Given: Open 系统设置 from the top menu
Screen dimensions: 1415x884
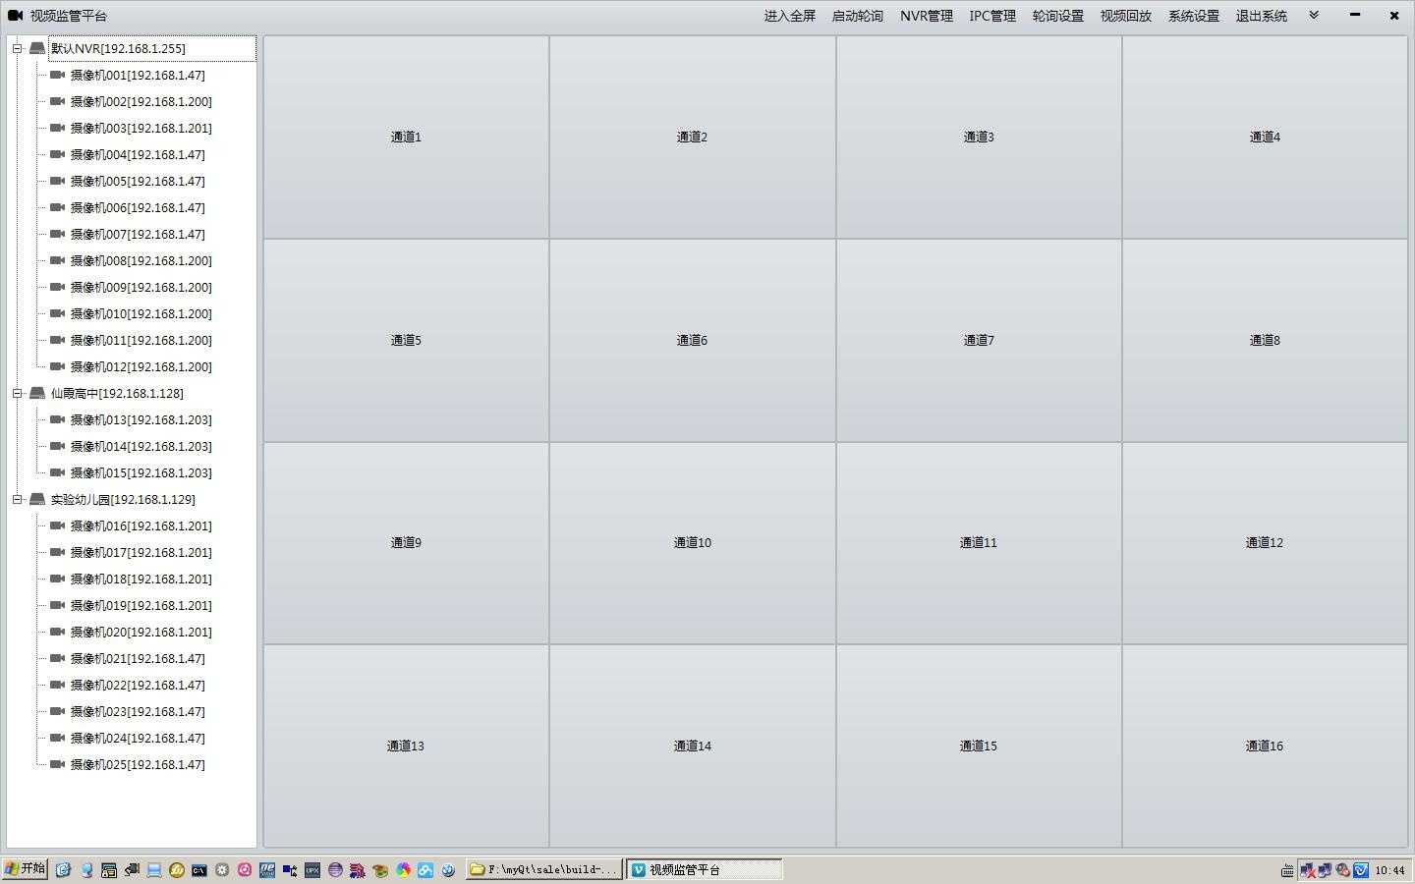Looking at the screenshot, I should (1194, 16).
